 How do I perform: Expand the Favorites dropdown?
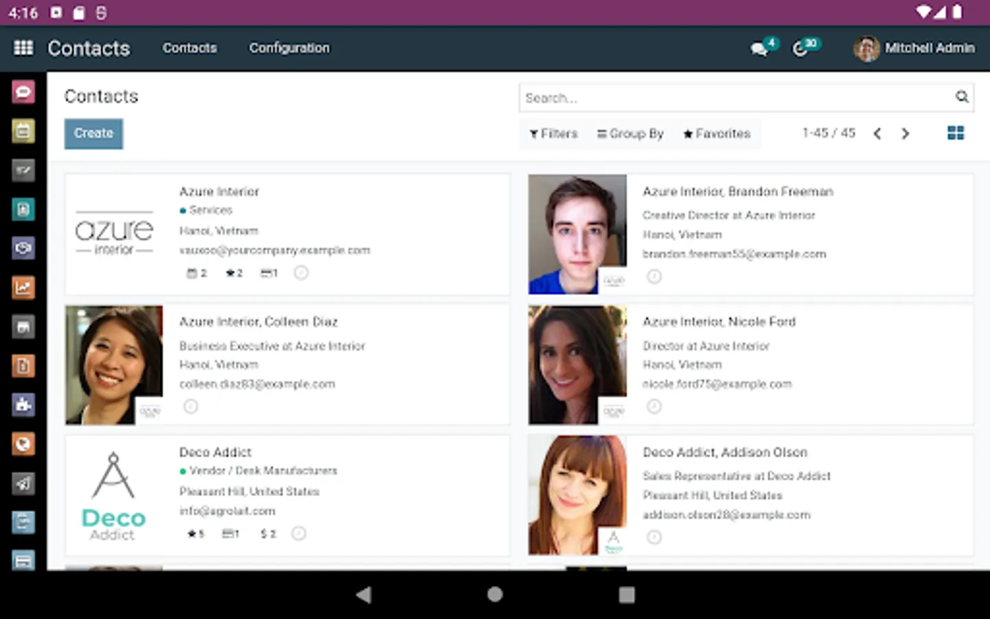(716, 133)
